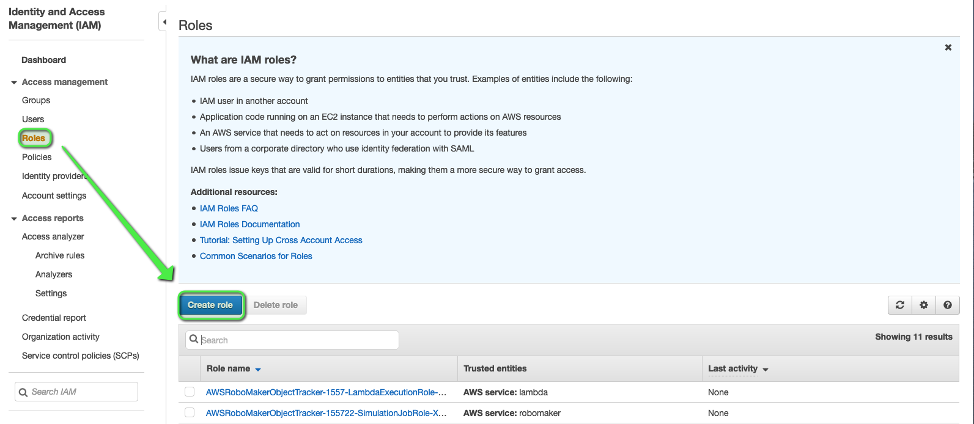Image resolution: width=974 pixels, height=424 pixels.
Task: Collapse the IAM sidebar with arrow handle
Action: [163, 22]
